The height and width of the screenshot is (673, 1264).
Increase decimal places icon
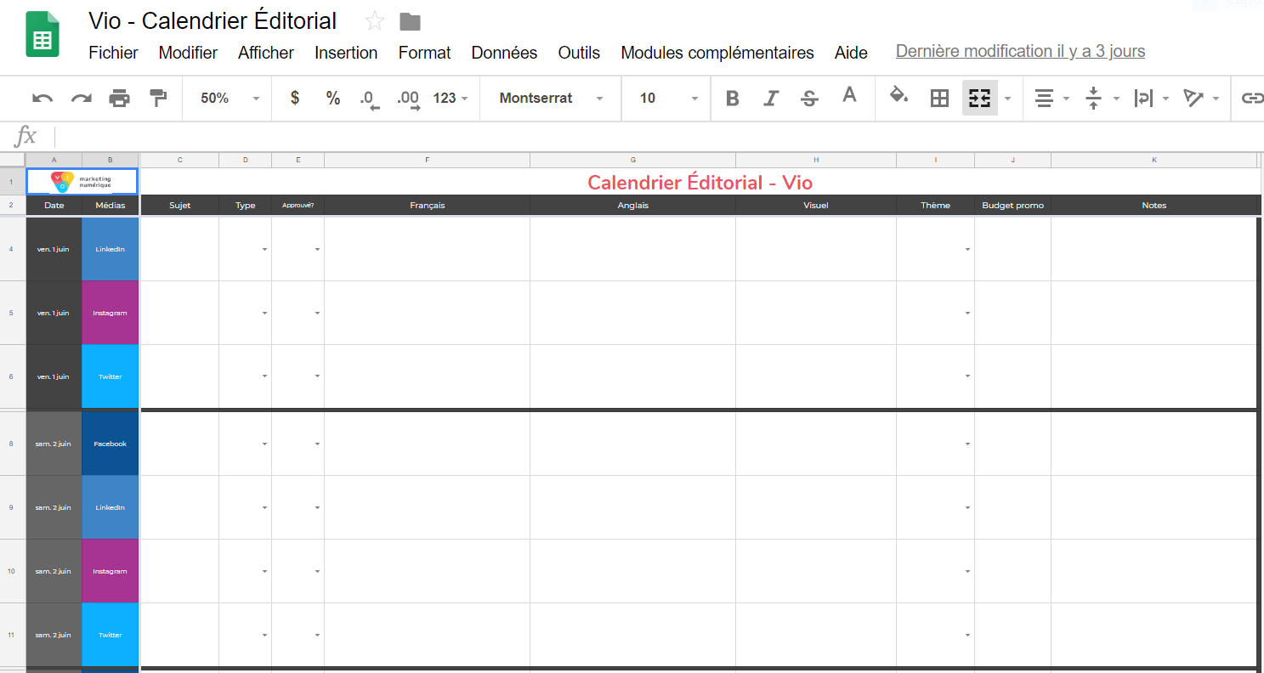[409, 99]
